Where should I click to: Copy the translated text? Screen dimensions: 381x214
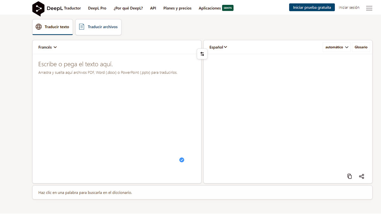tap(350, 176)
